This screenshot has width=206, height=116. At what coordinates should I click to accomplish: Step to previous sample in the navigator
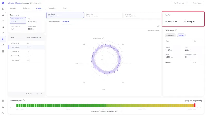click(14, 108)
